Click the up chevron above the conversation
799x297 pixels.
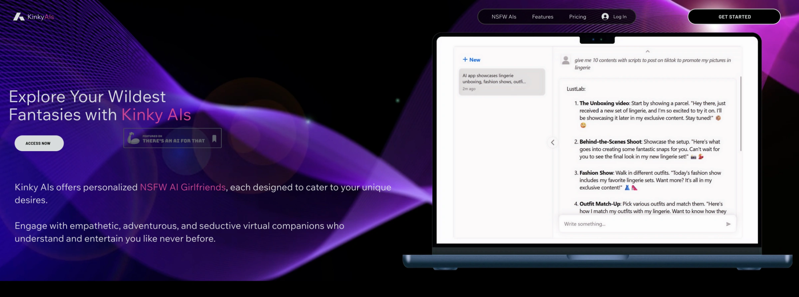tap(648, 51)
